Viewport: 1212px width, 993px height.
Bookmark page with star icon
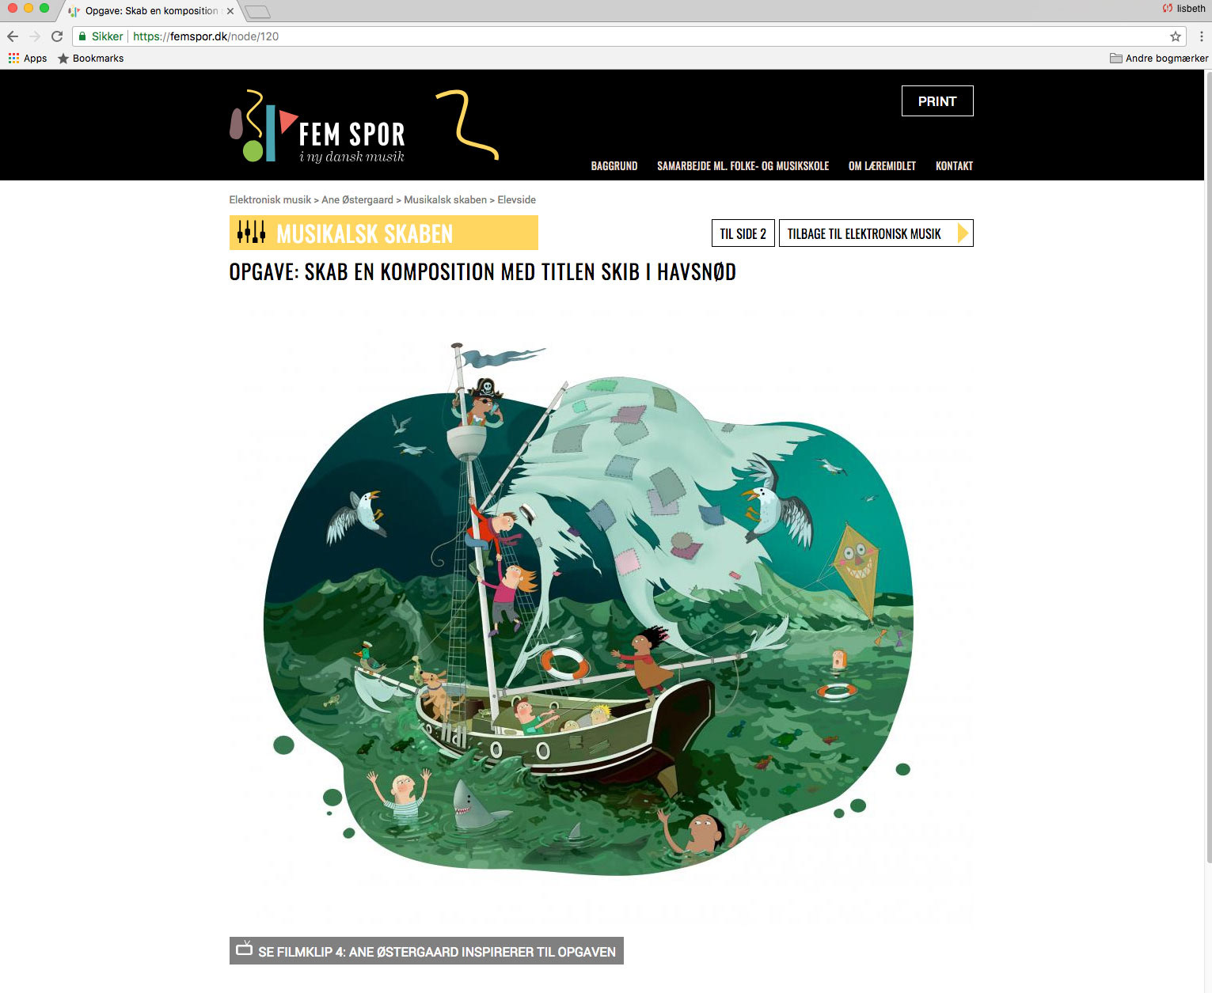[1176, 36]
